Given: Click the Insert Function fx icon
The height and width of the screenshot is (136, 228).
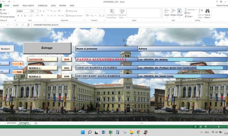Looking at the screenshot, I should pyautogui.click(x=28, y=25).
